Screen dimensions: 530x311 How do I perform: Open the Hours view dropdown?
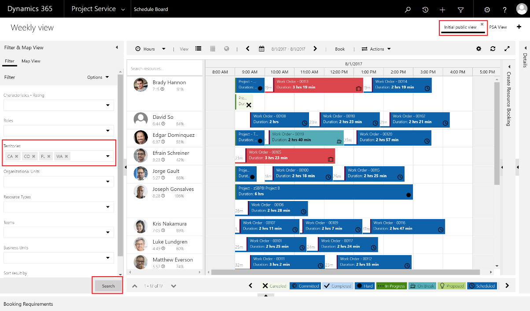(x=150, y=49)
